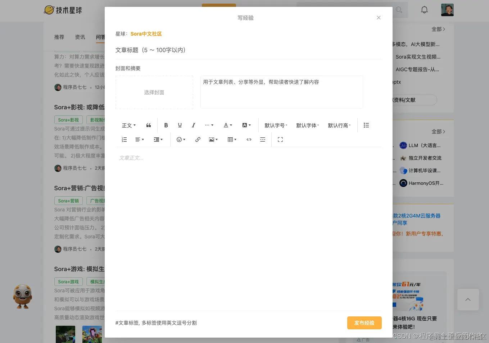Open the Sora中文社区 planet link
This screenshot has height=343, width=489.
(x=146, y=34)
